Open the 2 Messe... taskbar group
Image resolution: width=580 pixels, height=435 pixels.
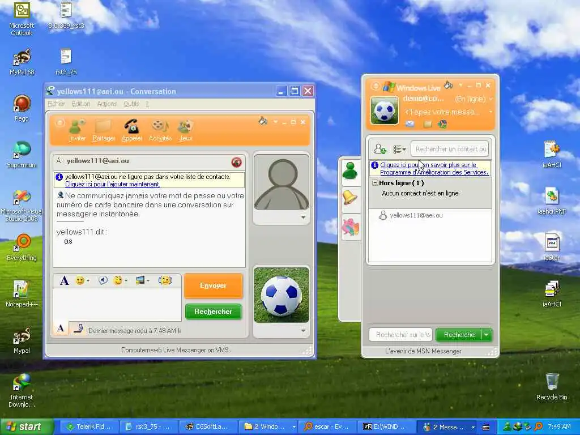(x=449, y=427)
